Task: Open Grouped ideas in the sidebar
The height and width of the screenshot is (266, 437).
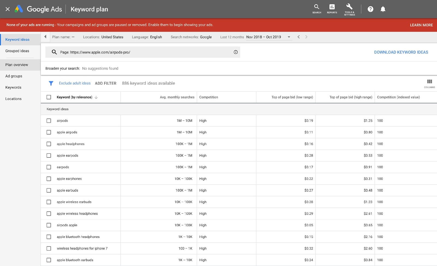Action: pos(17,51)
